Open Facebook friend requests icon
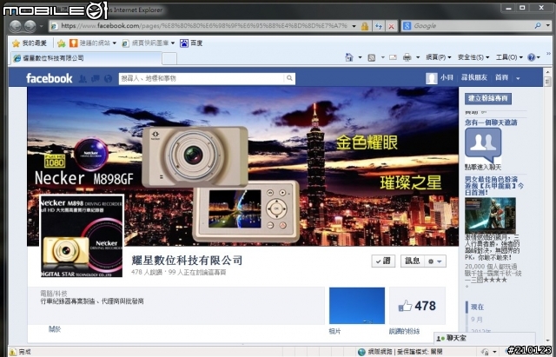The width and height of the screenshot is (556, 357). [83, 79]
